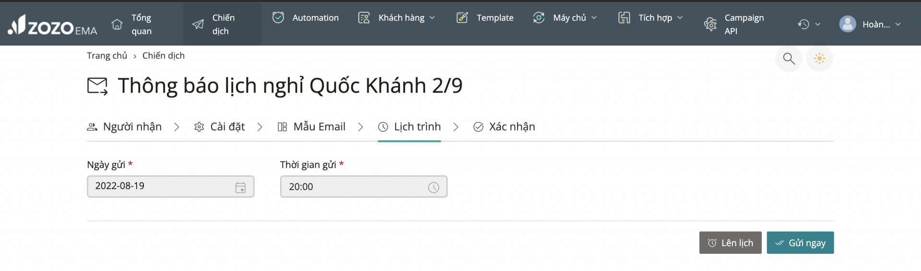The image size is (921, 271).
Task: Switch to the Người nhận step
Action: point(124,127)
